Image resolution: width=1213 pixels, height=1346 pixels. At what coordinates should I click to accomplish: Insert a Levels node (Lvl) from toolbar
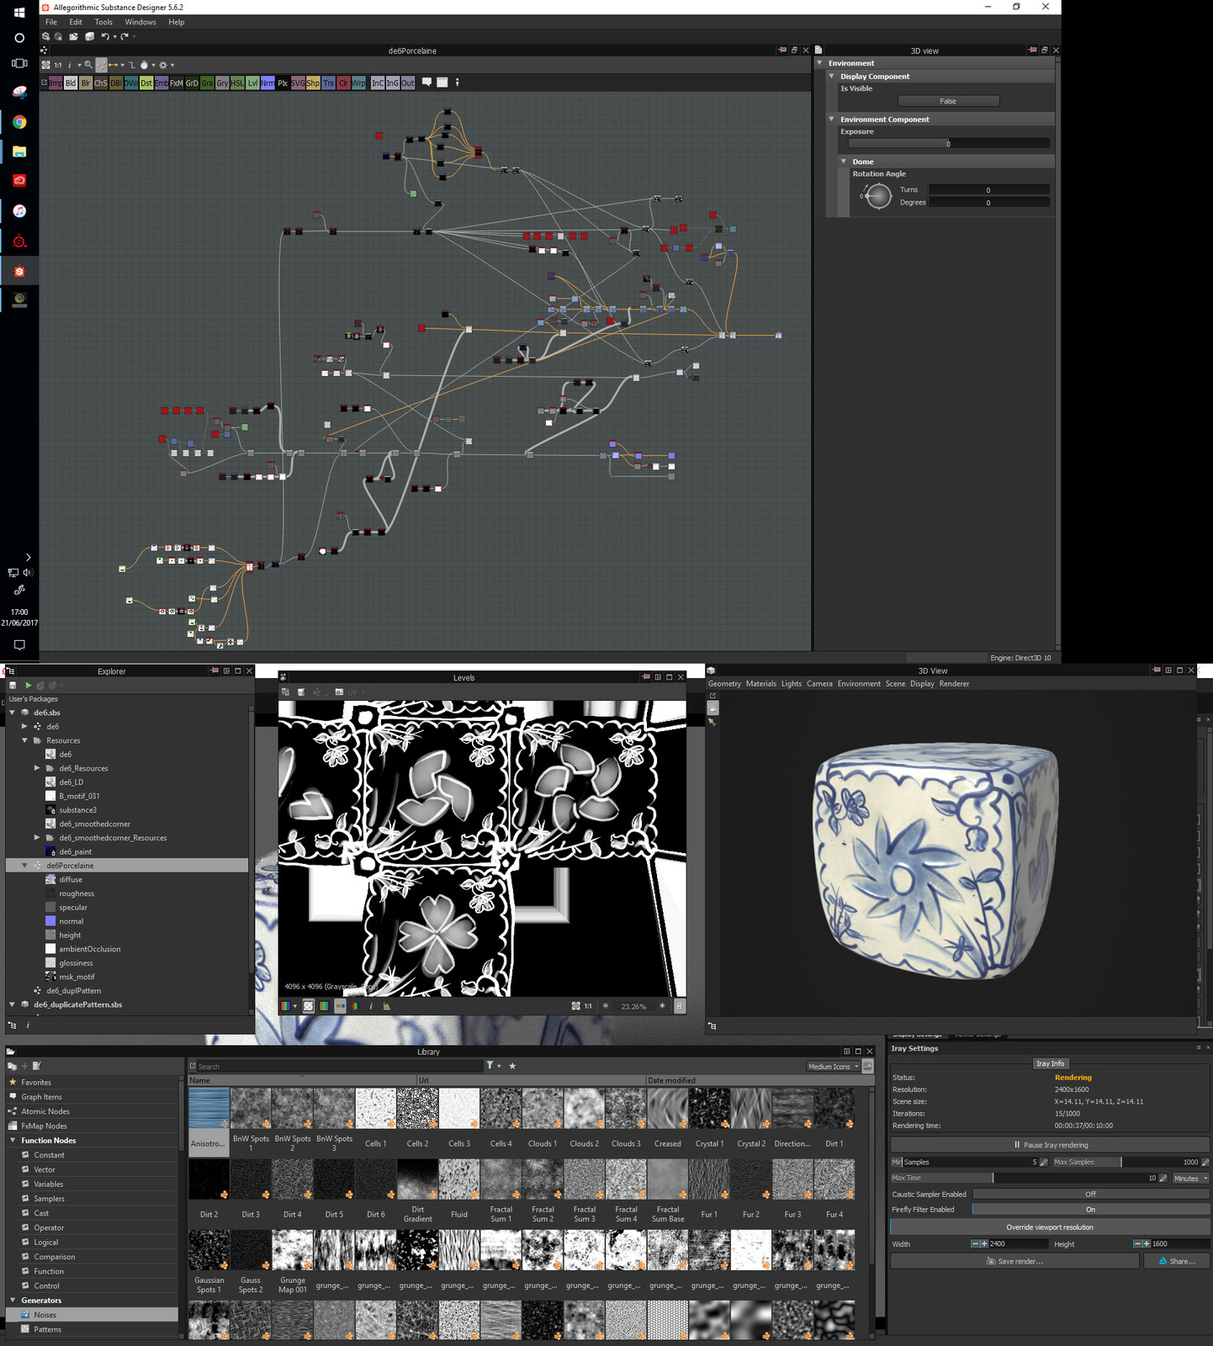(252, 83)
